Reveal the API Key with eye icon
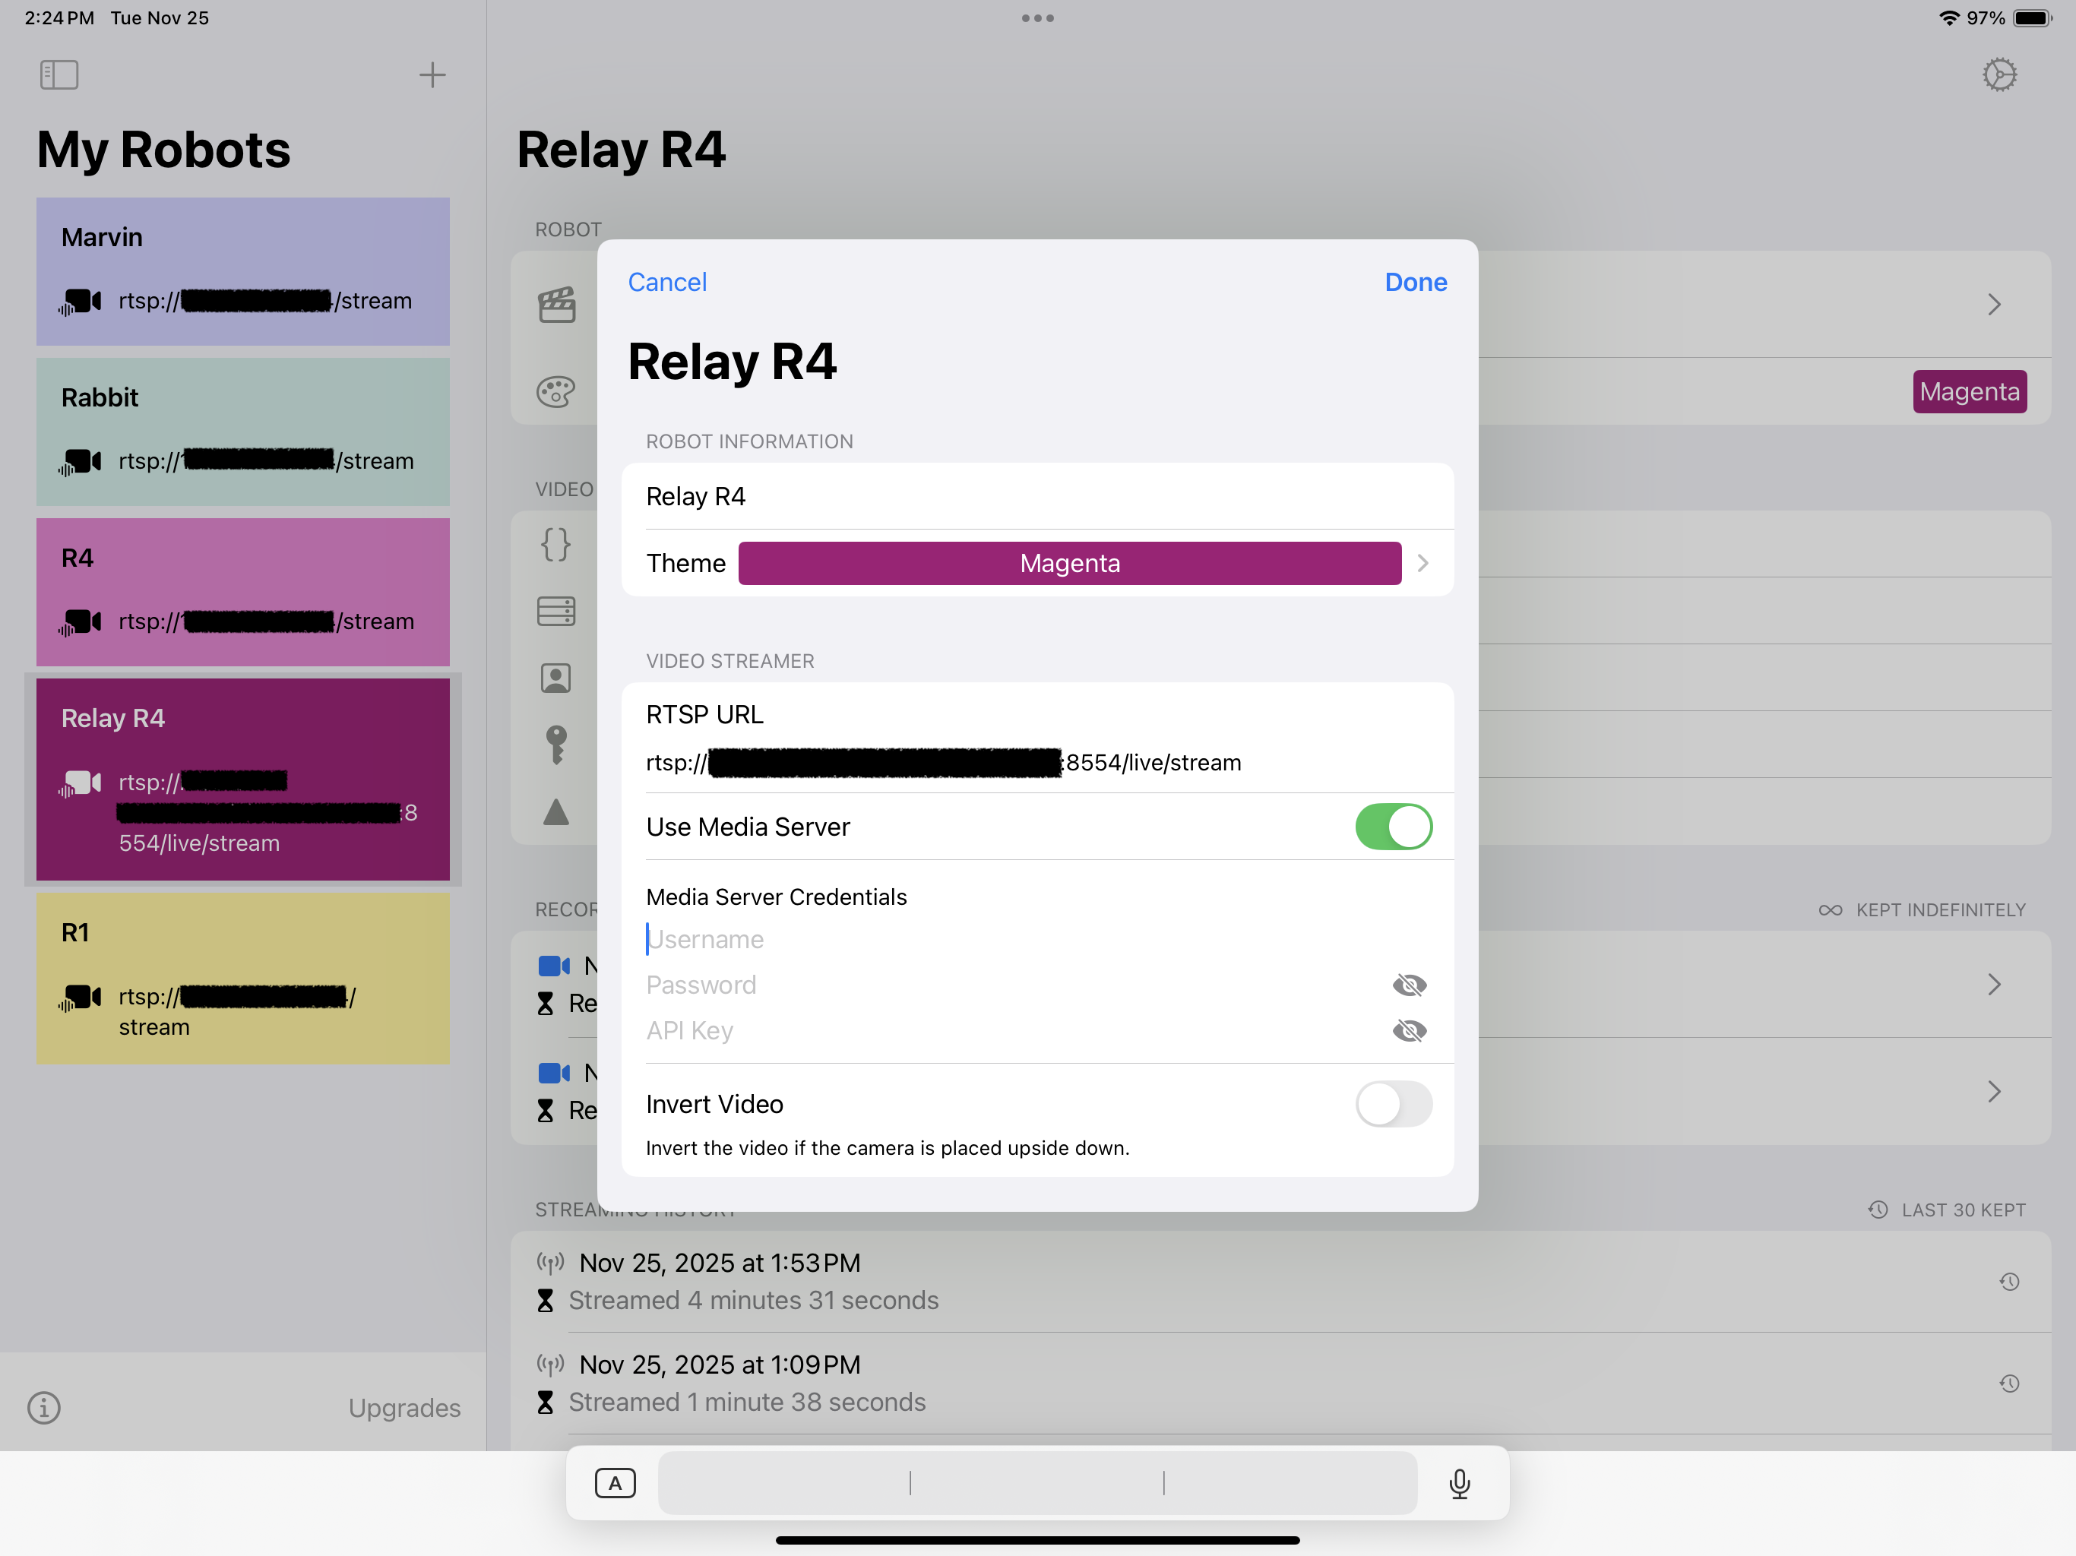This screenshot has height=1556, width=2076. pos(1409,1030)
